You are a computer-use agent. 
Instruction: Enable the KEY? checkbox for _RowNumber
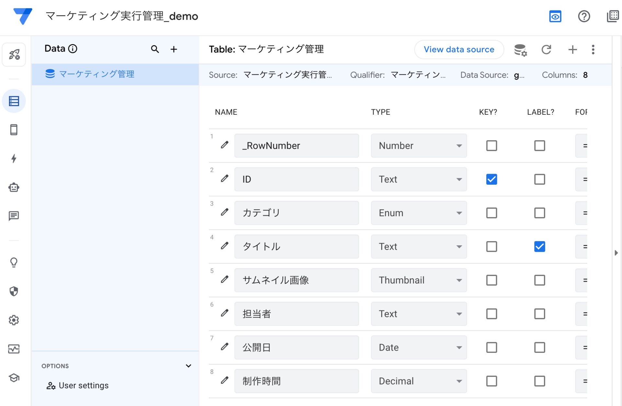pyautogui.click(x=491, y=145)
